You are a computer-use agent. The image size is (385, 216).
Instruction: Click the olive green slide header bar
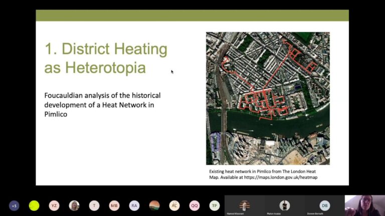192,15
